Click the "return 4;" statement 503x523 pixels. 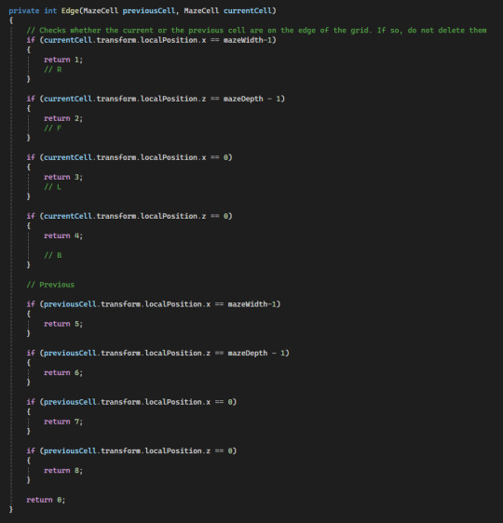click(63, 235)
